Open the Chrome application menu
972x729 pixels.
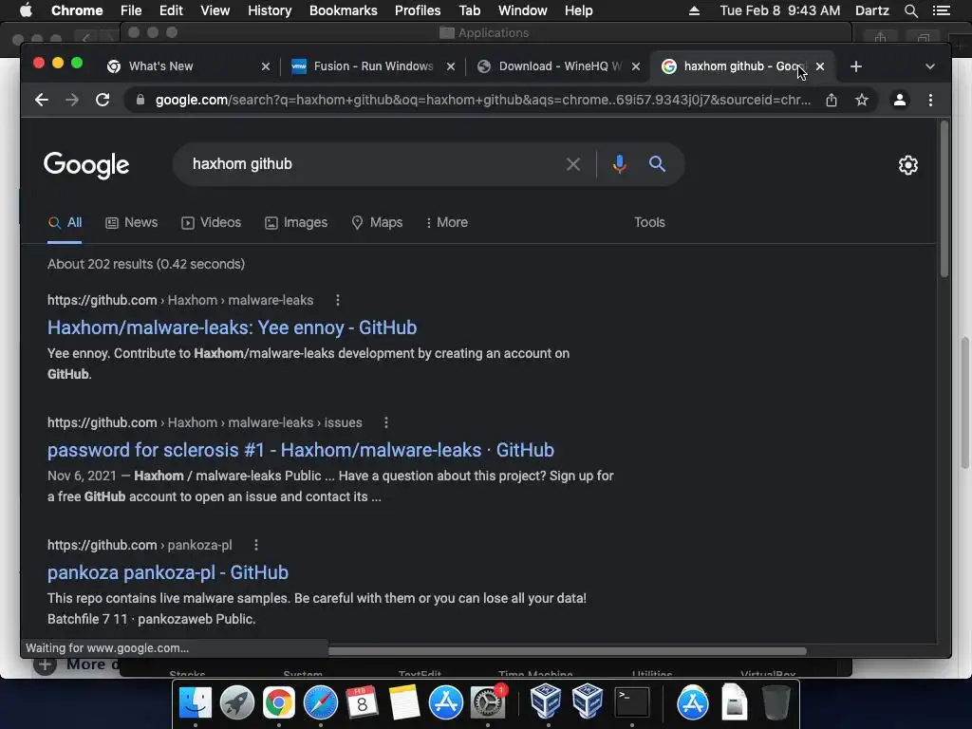[77, 10]
